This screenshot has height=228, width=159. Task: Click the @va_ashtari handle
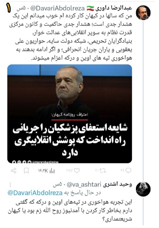point(84,185)
